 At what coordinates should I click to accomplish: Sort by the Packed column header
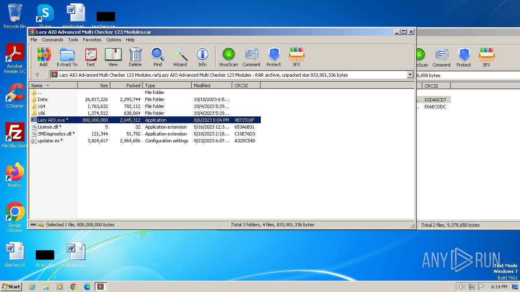click(x=126, y=86)
